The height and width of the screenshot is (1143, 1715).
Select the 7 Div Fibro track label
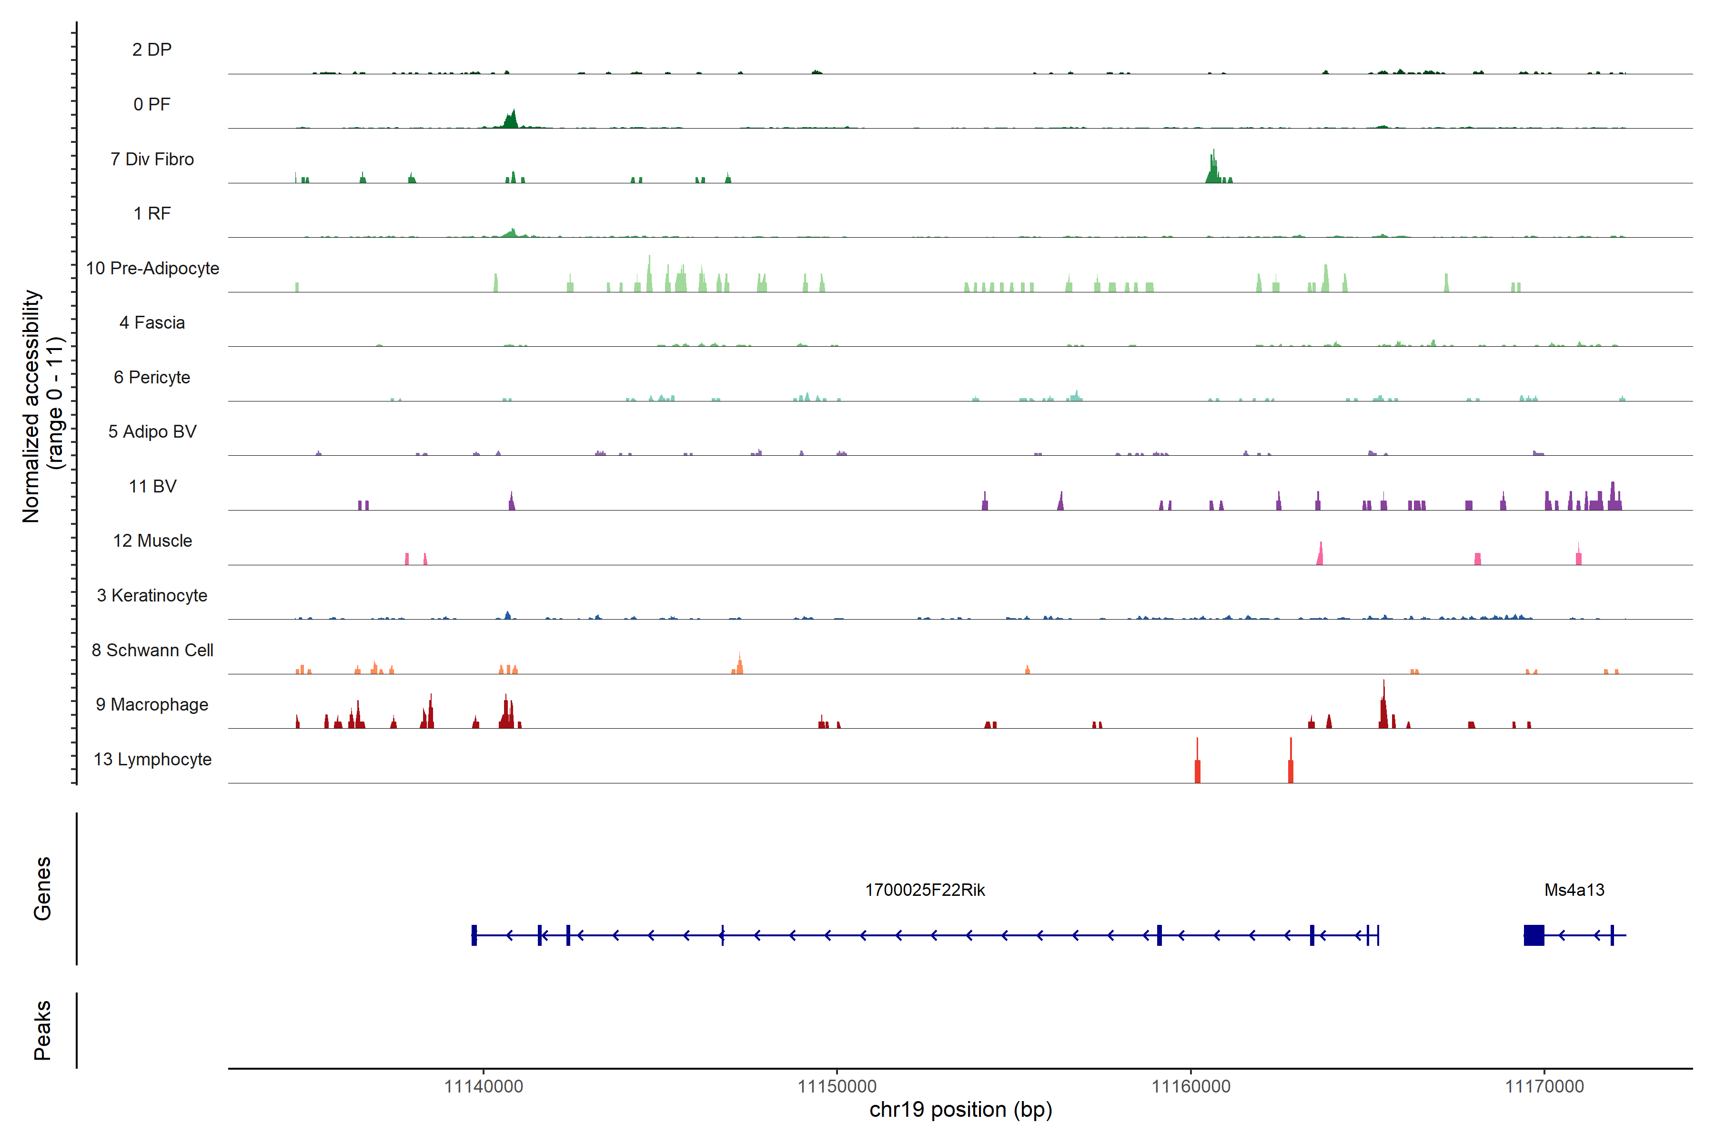[x=151, y=159]
